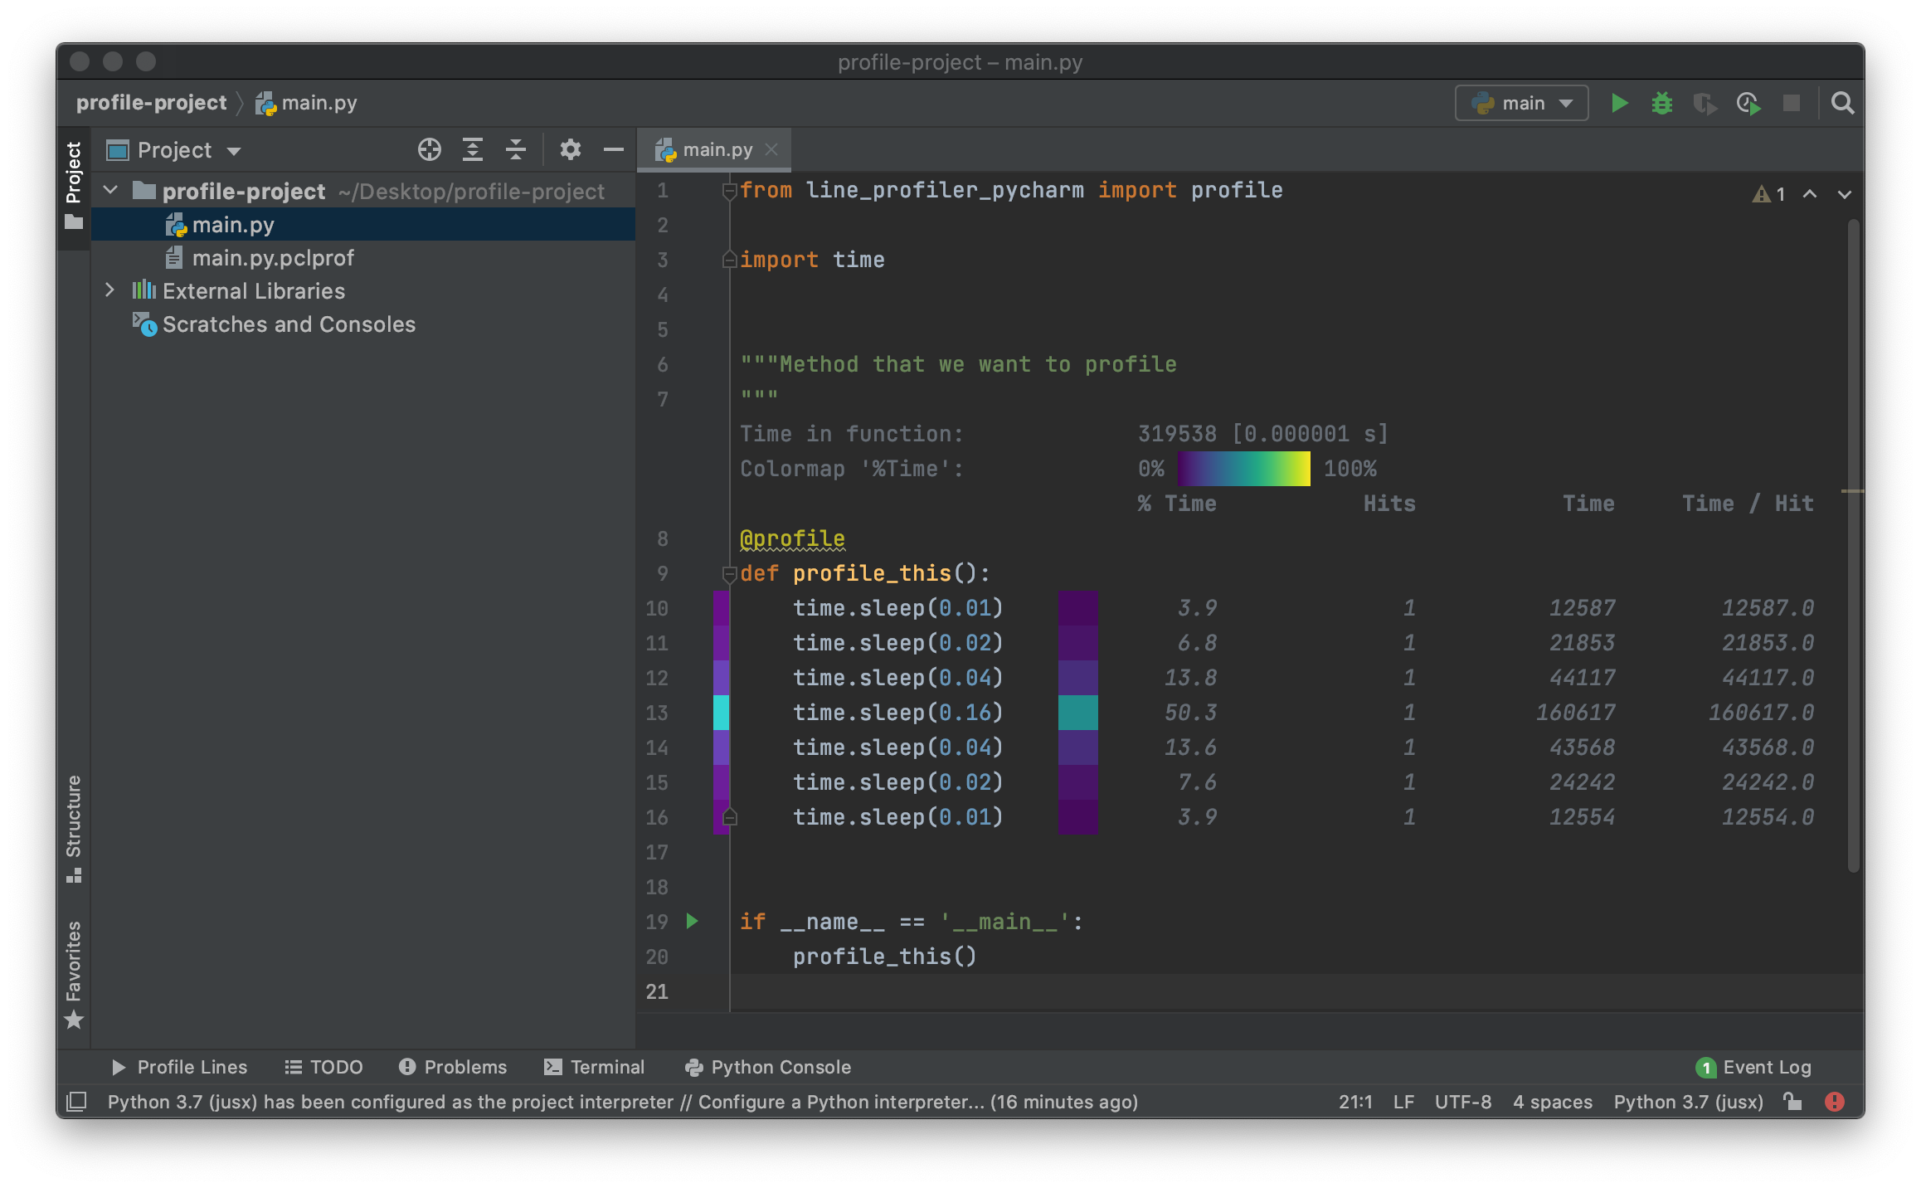Open the Python Console tab
This screenshot has height=1188, width=1921.
tap(779, 1067)
